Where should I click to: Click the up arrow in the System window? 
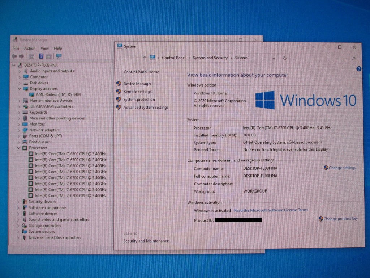pyautogui.click(x=145, y=58)
